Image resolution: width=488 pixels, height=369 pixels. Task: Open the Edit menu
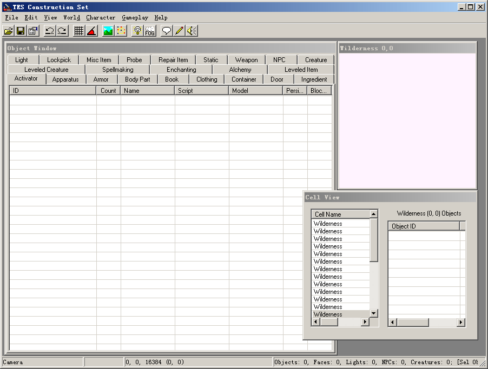[31, 18]
